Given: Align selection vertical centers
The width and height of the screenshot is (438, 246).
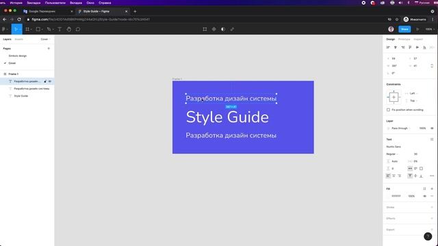Looking at the screenshot, I should click(x=417, y=47).
